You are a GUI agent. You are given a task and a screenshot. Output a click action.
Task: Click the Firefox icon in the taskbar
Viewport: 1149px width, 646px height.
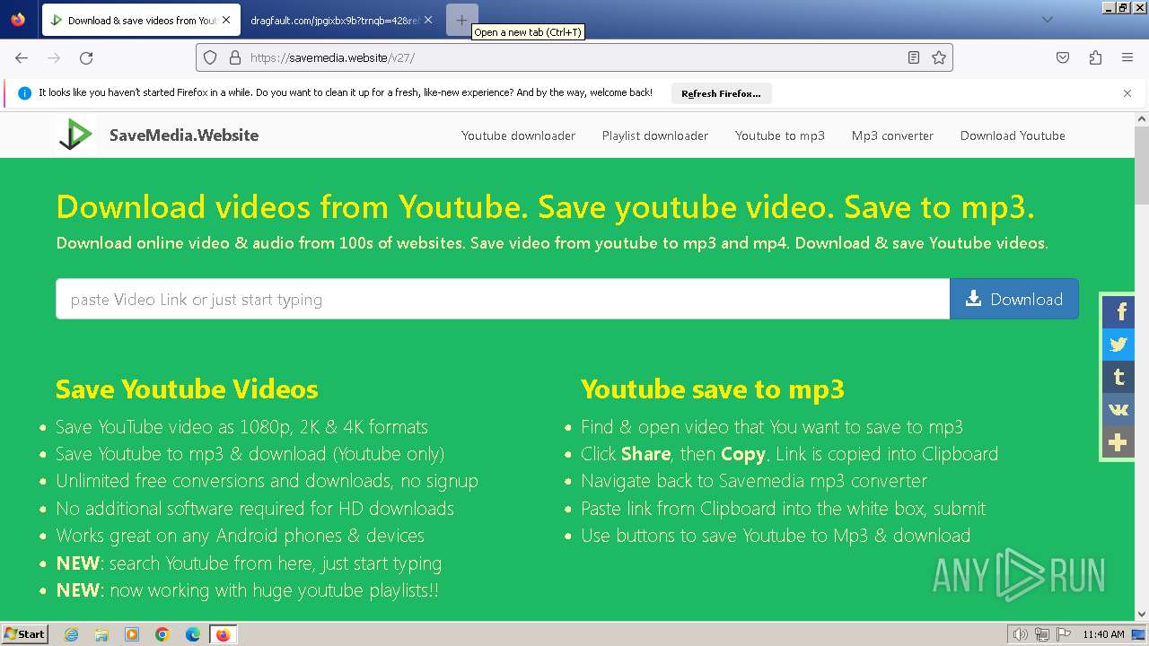(223, 634)
